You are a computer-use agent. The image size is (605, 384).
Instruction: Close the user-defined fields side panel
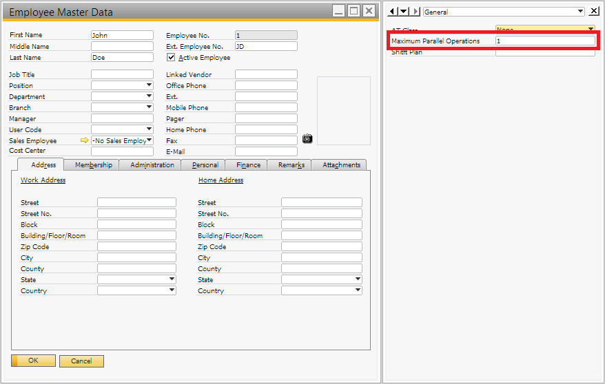(594, 11)
